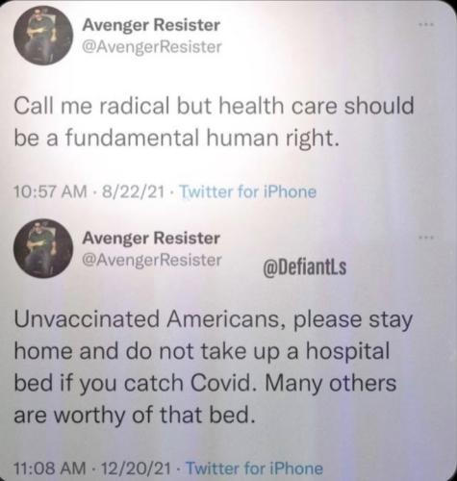Click the @DefiantLs watermark handle
Viewport: 457px width, 481px height.
point(305,268)
